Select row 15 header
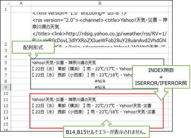191x138 pixels. click(6, 124)
